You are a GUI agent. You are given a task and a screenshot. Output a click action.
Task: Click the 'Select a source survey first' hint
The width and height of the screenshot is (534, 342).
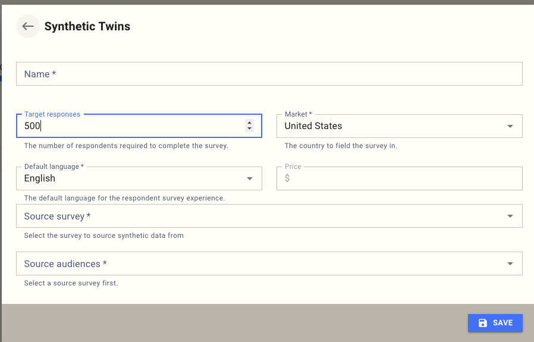(71, 283)
